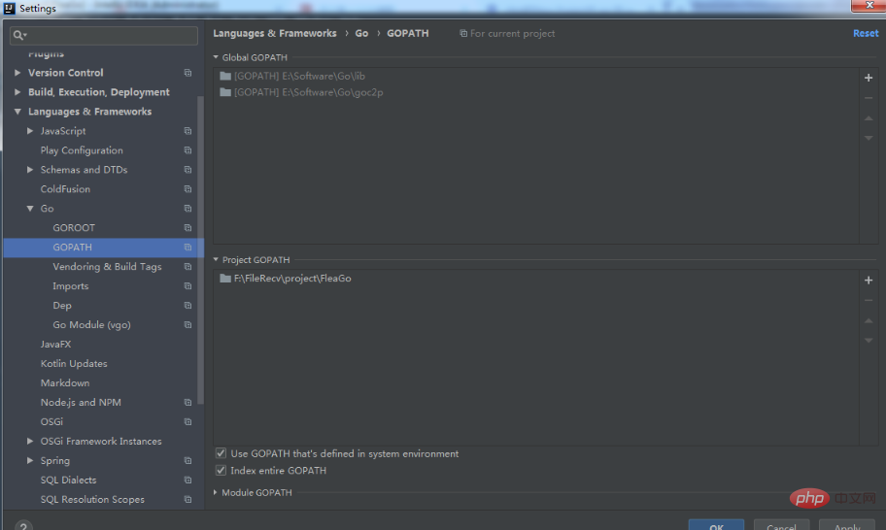Open GOROOT settings page
Screen dimensions: 886x530
coord(74,228)
